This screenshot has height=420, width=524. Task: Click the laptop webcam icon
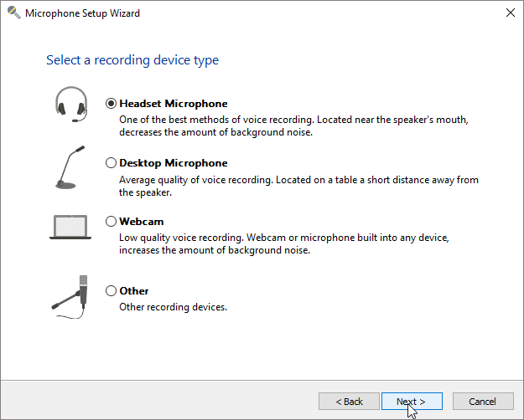[x=70, y=227]
